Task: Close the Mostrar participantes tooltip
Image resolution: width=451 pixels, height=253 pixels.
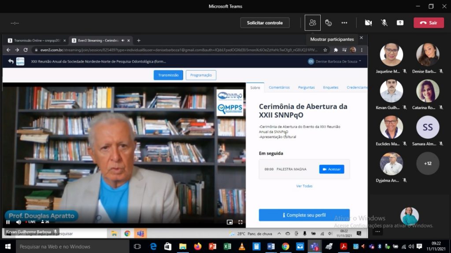Action: tap(361, 38)
